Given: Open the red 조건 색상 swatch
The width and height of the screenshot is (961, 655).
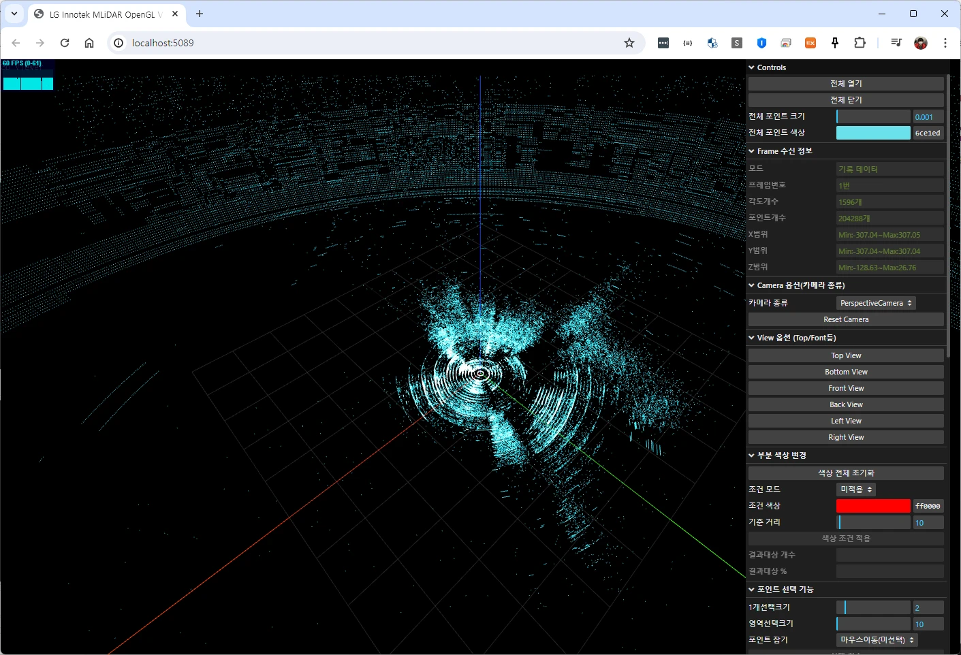Looking at the screenshot, I should click(x=873, y=506).
